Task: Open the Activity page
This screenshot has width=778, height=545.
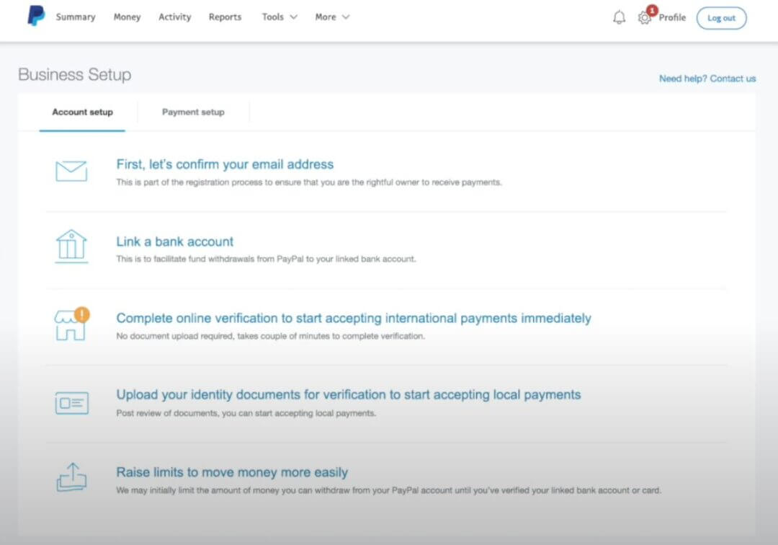Action: [174, 17]
